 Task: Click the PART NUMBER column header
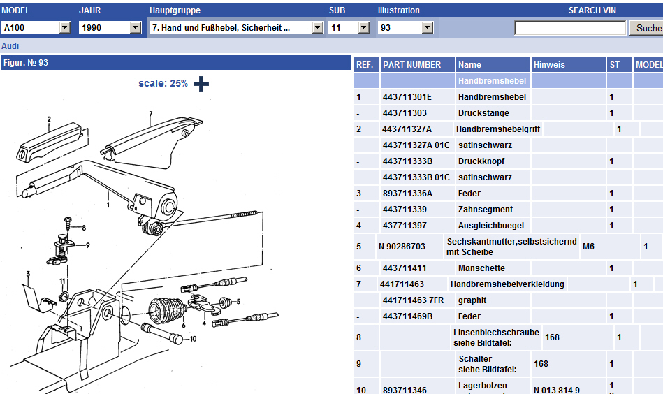click(x=412, y=65)
